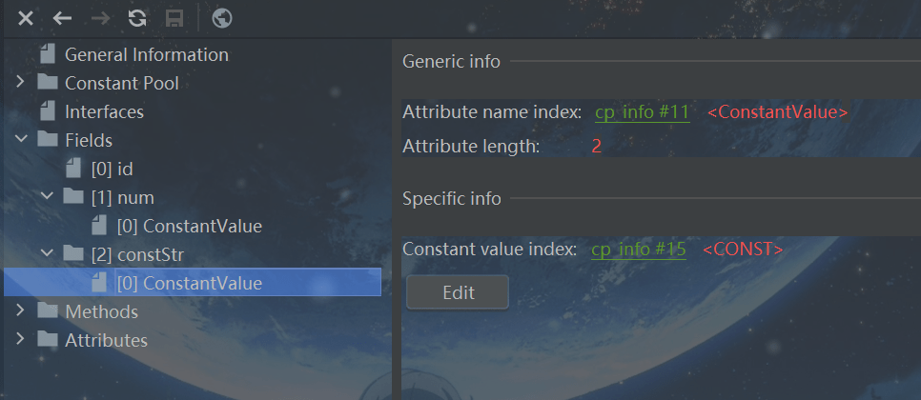
Task: Click the General Information file icon
Action: click(x=48, y=54)
